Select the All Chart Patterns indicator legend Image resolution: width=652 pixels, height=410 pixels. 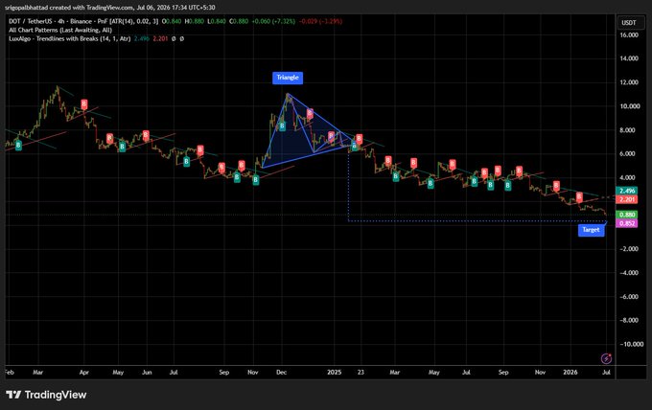coord(60,30)
